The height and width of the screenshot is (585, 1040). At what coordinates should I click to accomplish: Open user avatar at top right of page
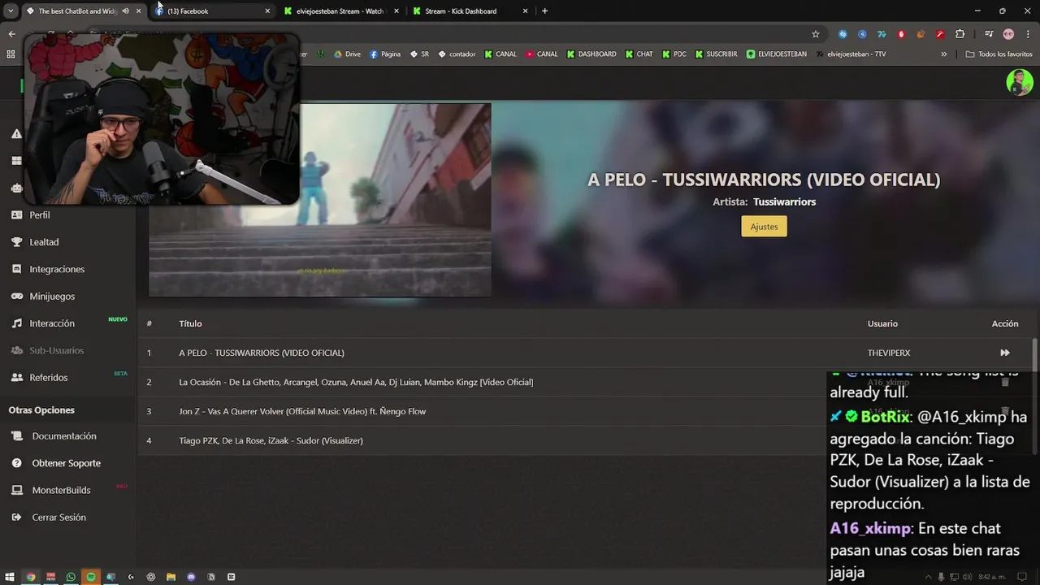pyautogui.click(x=1019, y=82)
